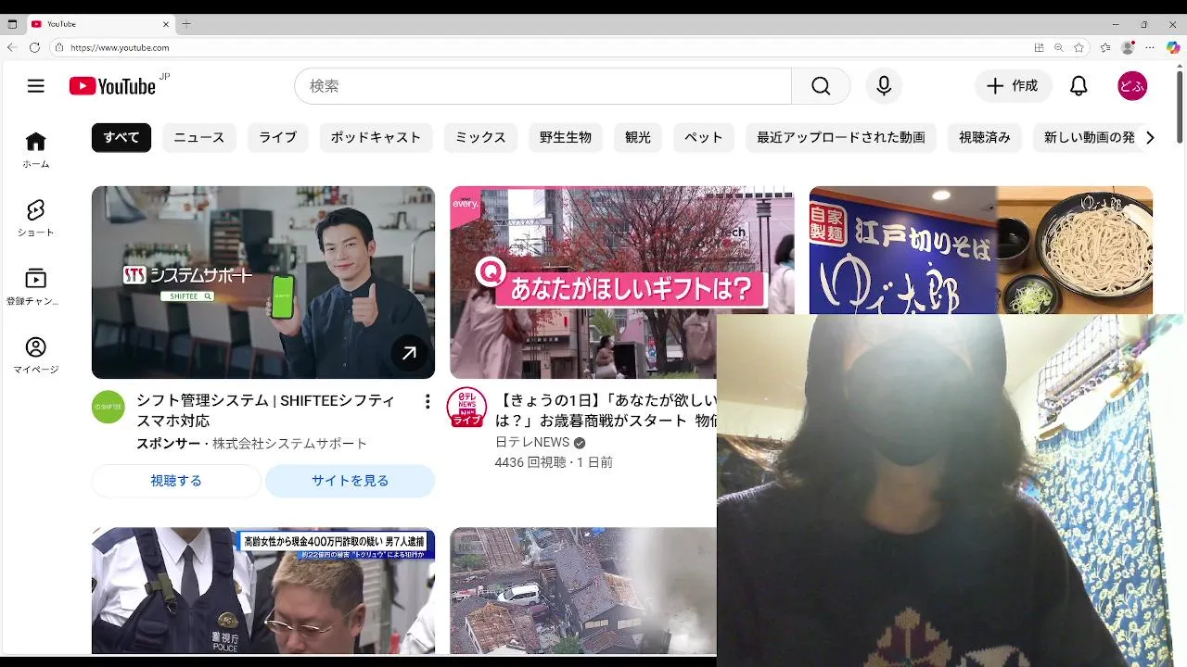Open police arrest news thumbnail

coord(263,591)
